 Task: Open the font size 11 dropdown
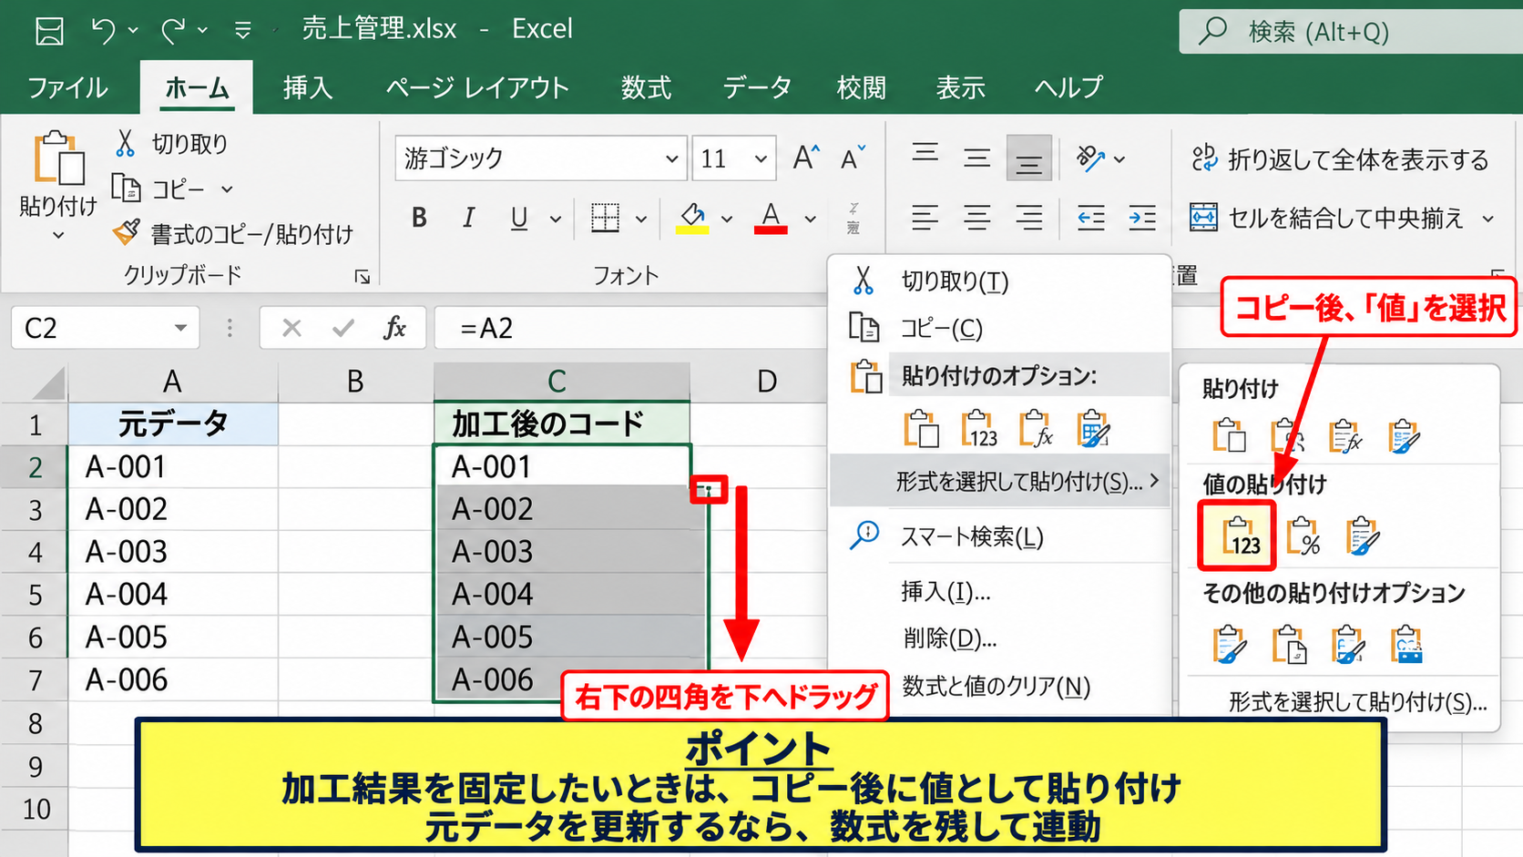(x=761, y=158)
